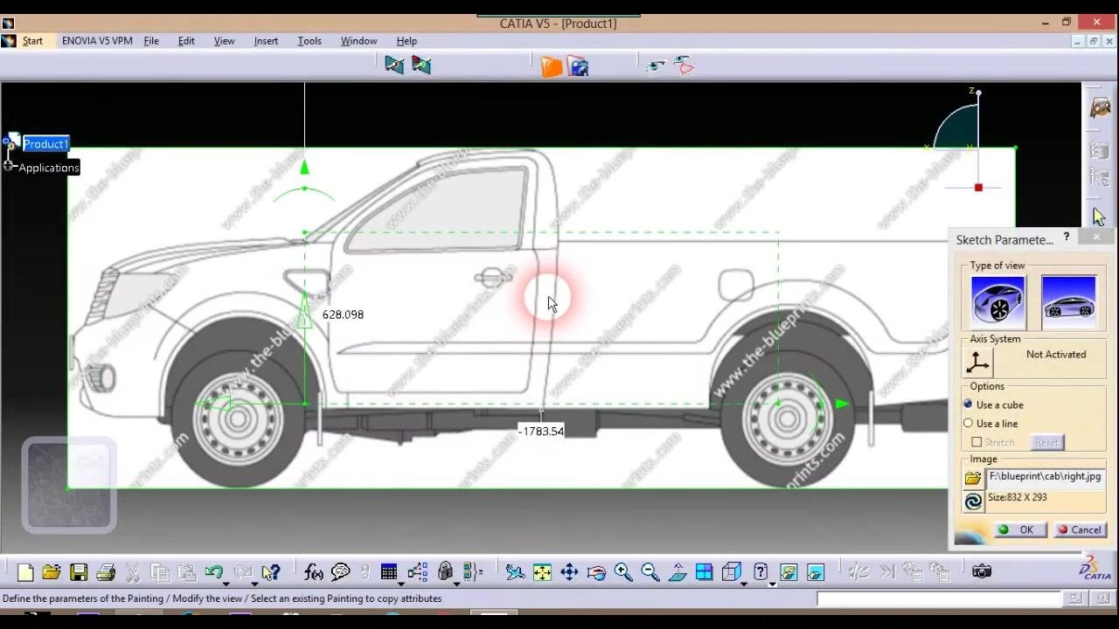The height and width of the screenshot is (629, 1119).
Task: Open the ENOVIA V5 VPM menu
Action: 97,41
